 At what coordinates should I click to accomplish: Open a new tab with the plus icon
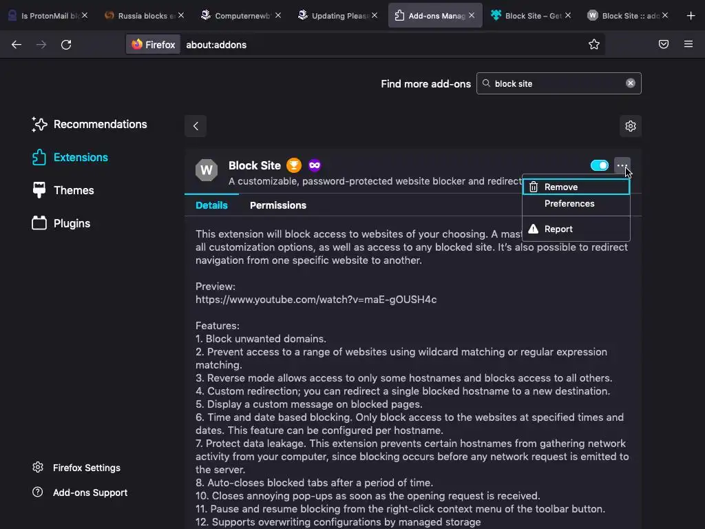tap(691, 16)
